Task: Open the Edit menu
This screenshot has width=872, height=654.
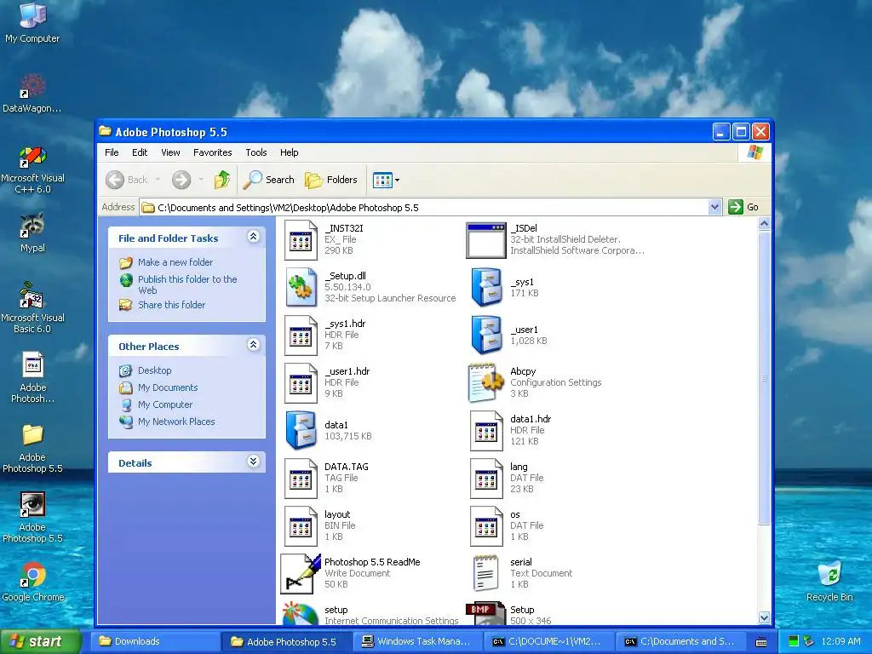Action: pos(140,152)
